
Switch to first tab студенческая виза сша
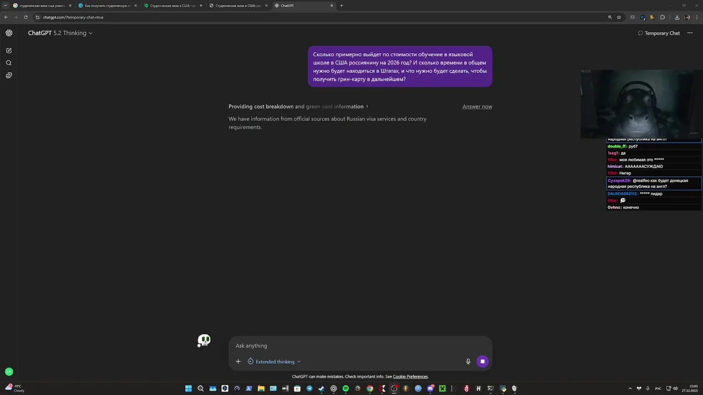(42, 5)
